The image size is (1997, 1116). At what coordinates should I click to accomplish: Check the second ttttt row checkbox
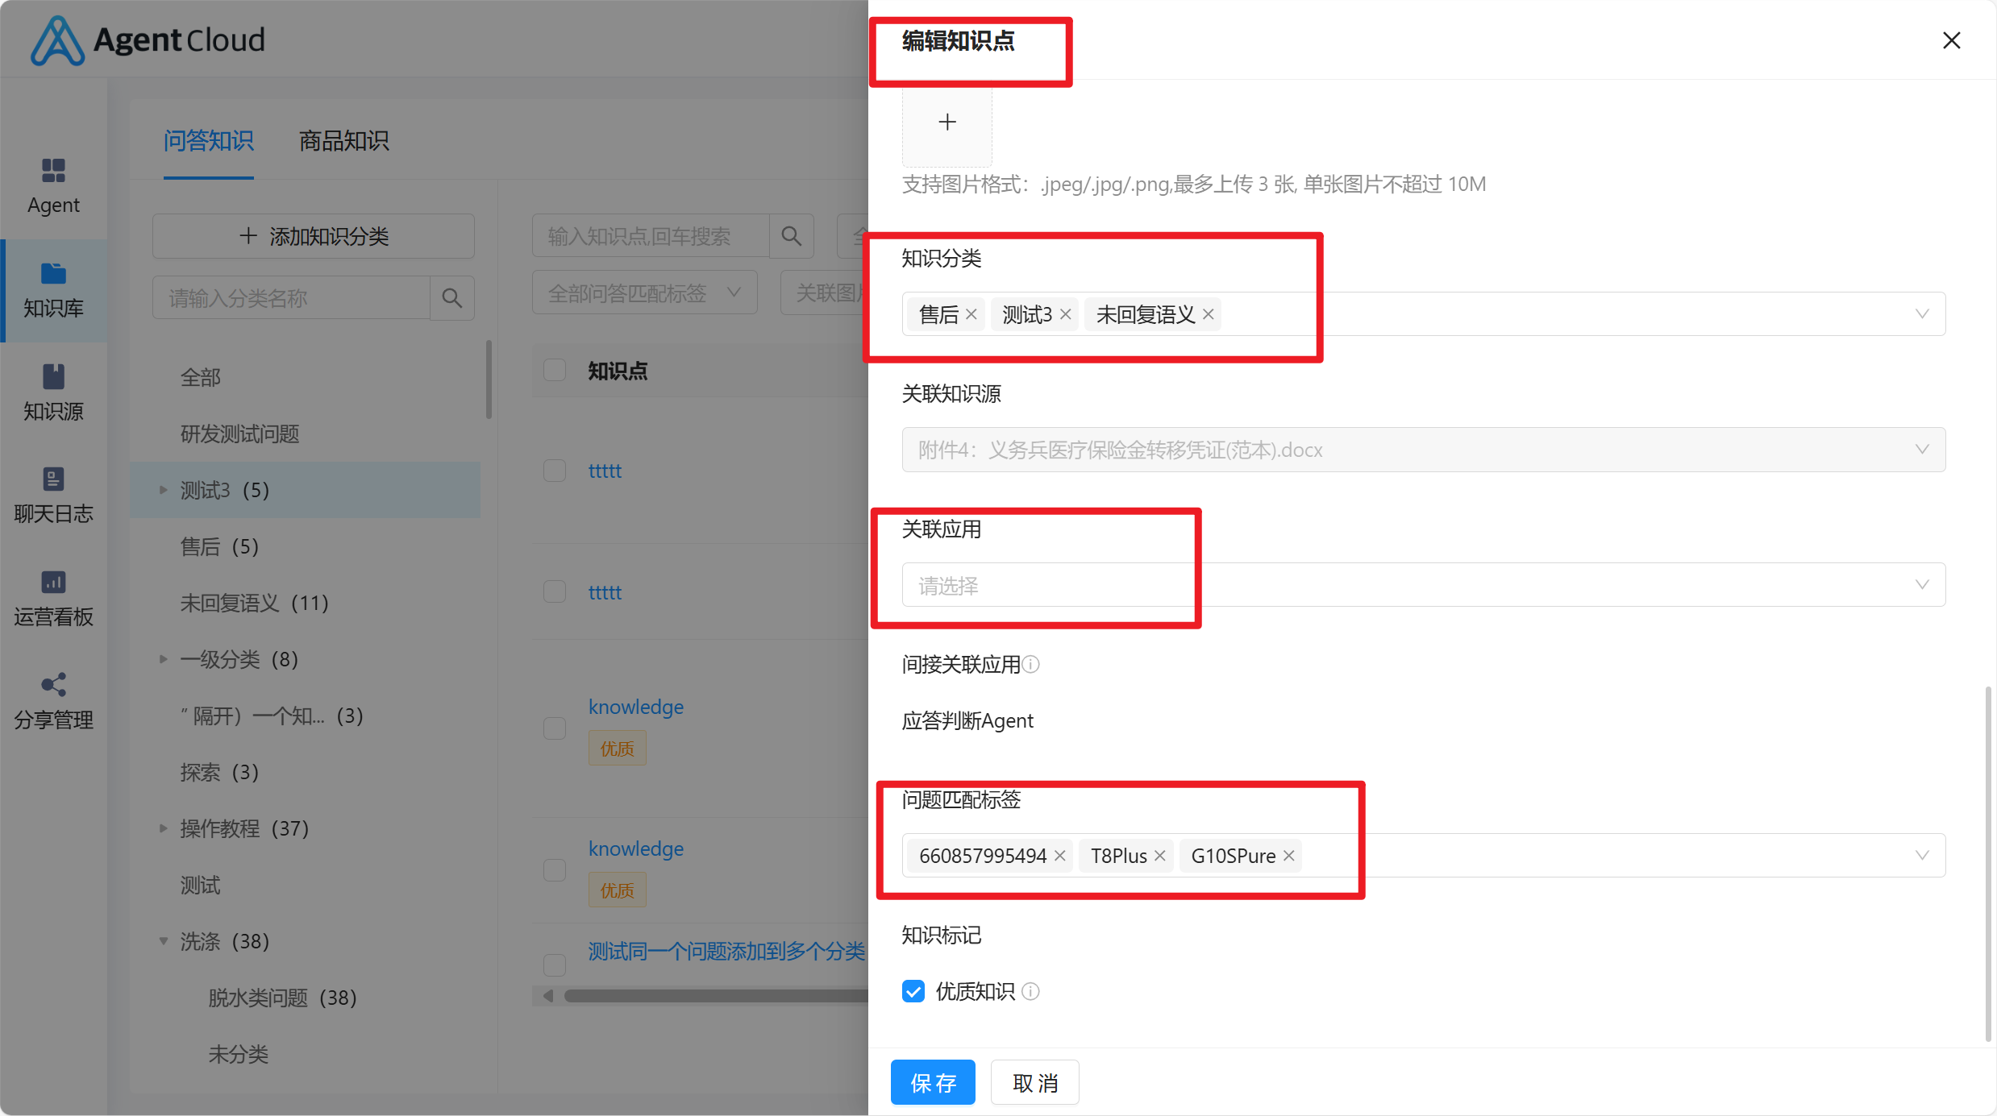pos(555,591)
